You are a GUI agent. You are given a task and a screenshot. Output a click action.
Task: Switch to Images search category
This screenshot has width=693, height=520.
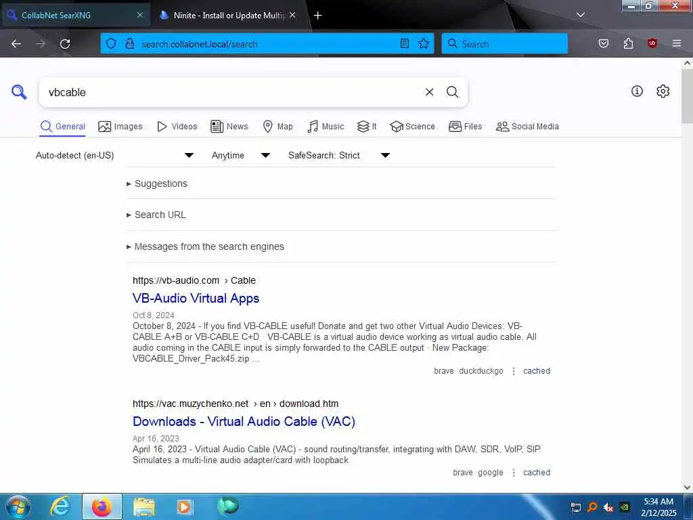pos(120,127)
